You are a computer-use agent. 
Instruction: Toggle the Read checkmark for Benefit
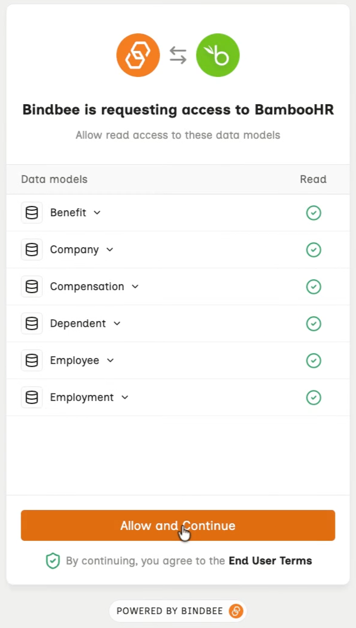314,213
